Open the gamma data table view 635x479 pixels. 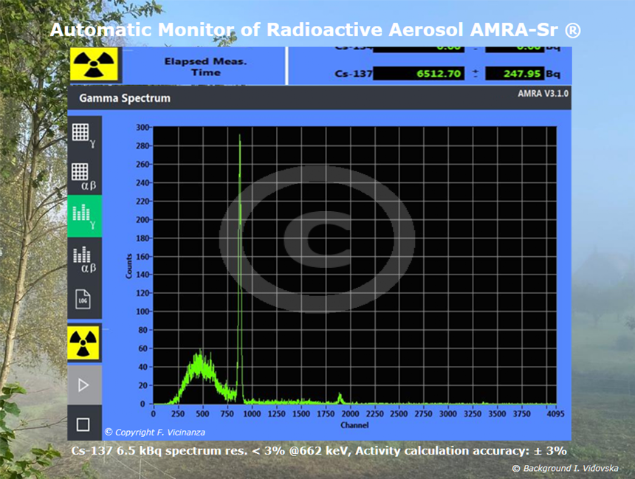tap(84, 135)
